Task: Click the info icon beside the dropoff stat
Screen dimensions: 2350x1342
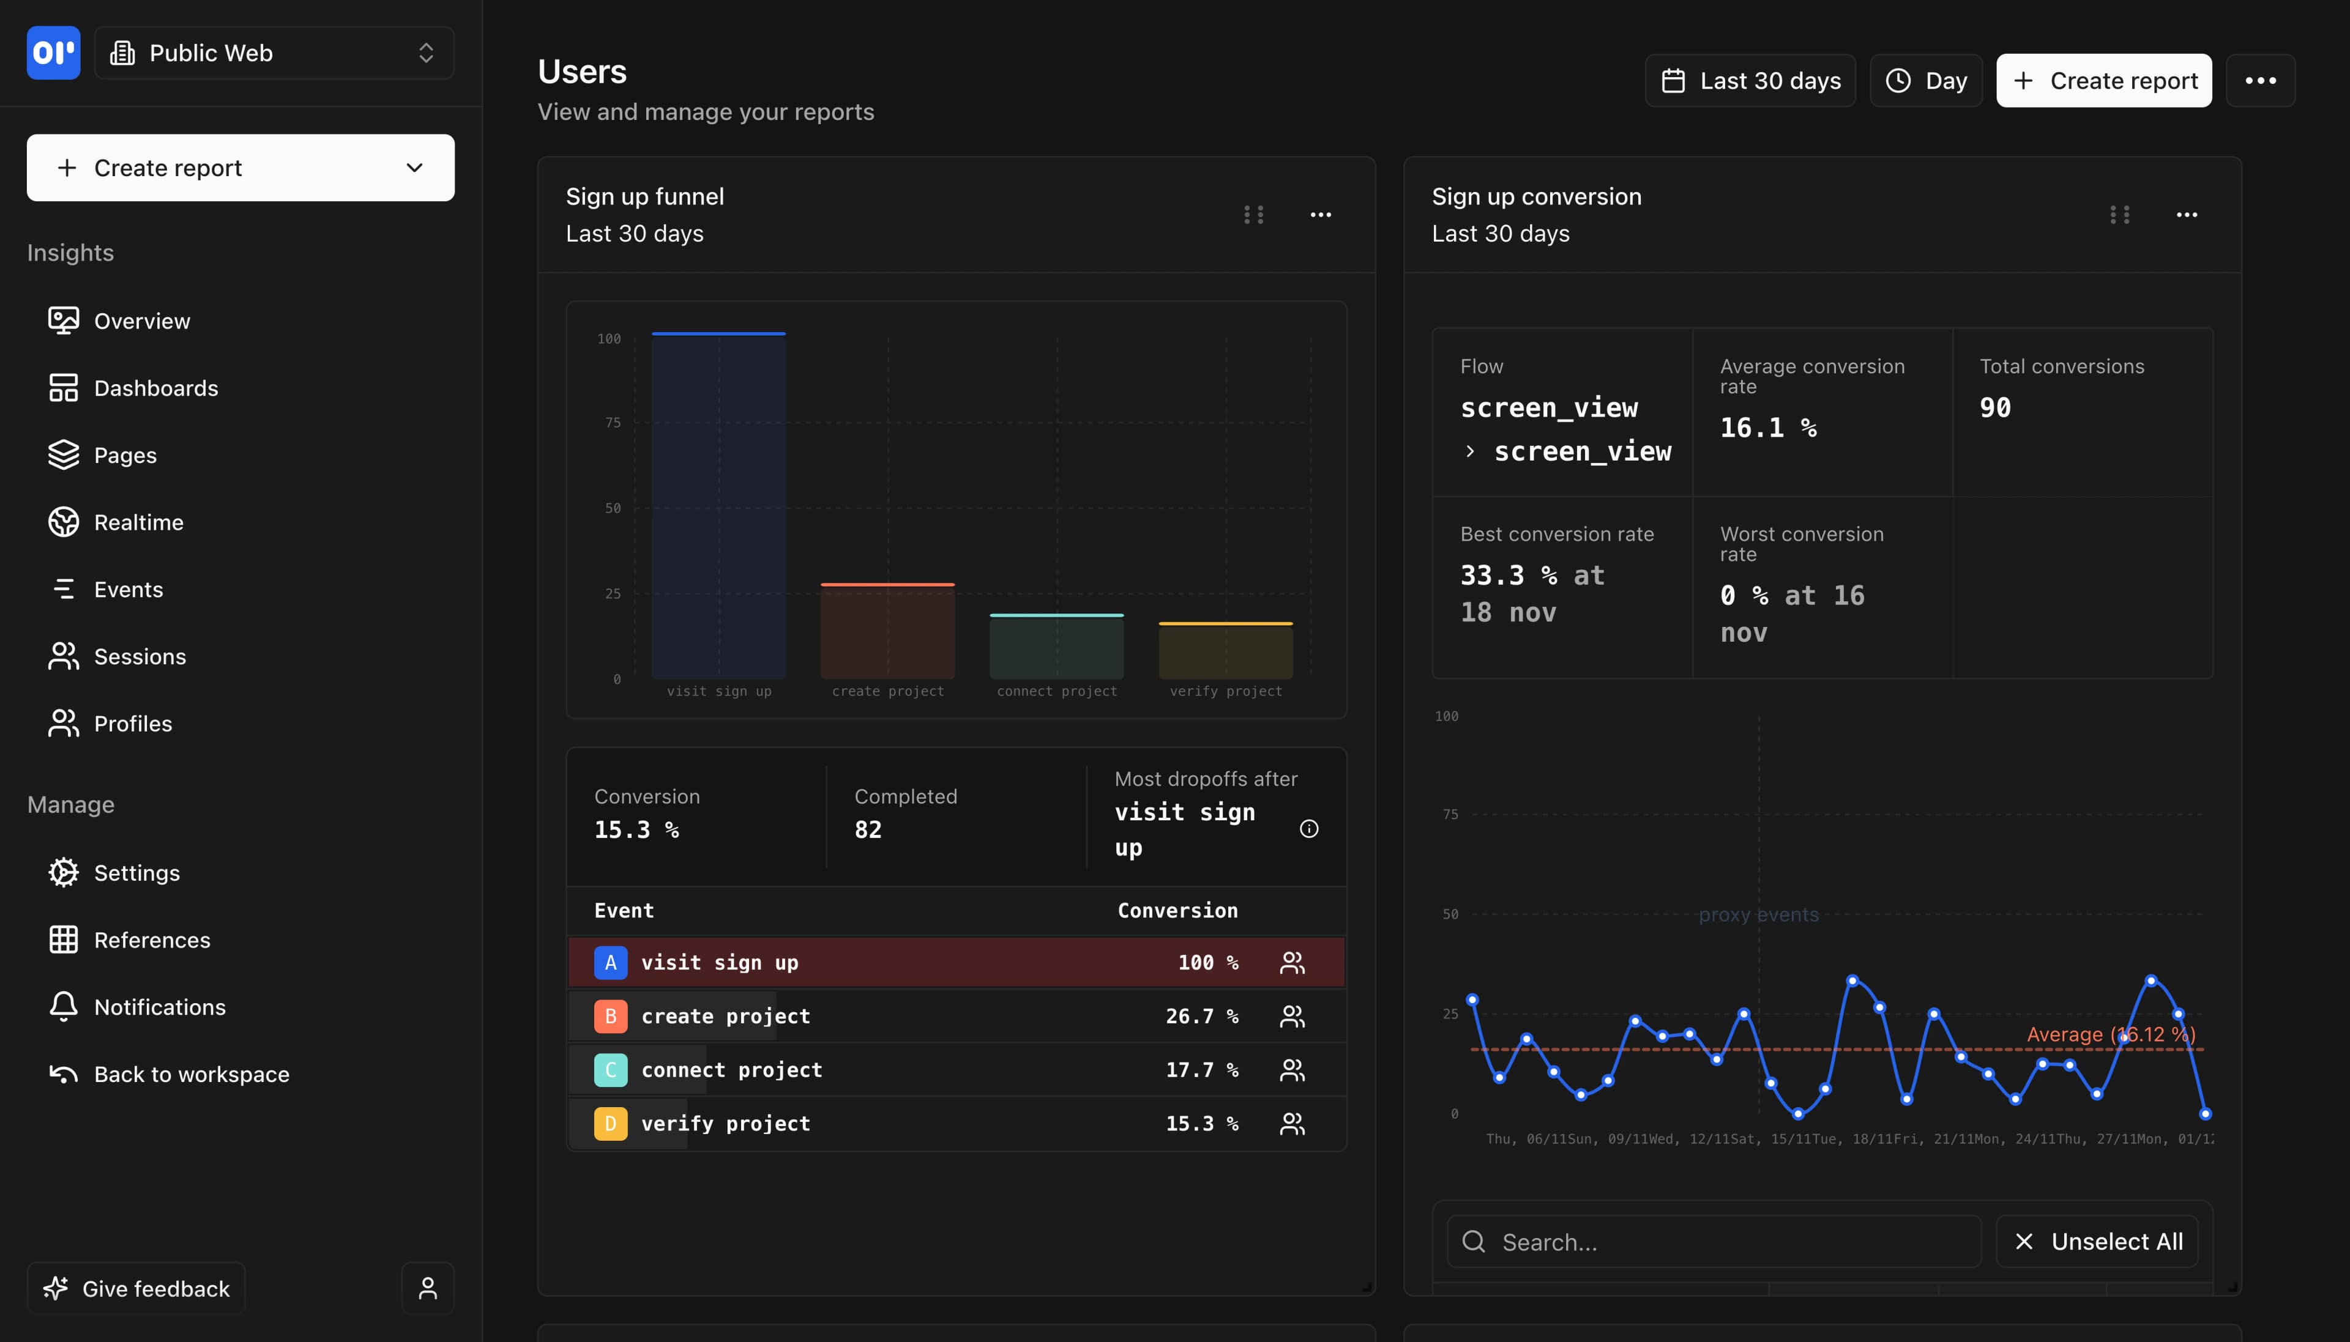Action: 1309,828
